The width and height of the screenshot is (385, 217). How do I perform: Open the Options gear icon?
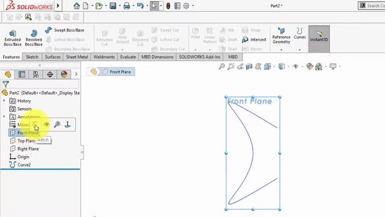point(186,5)
